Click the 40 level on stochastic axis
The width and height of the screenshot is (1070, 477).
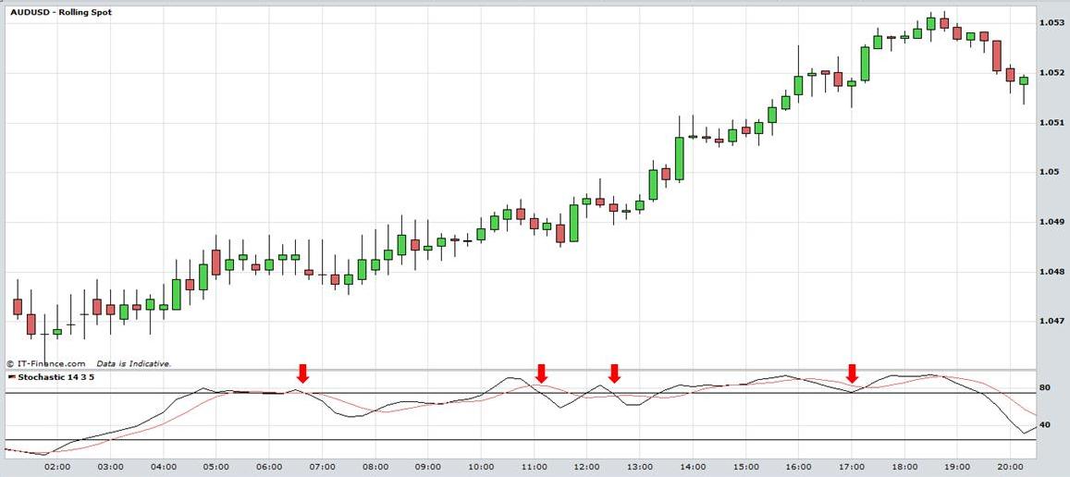1044,424
